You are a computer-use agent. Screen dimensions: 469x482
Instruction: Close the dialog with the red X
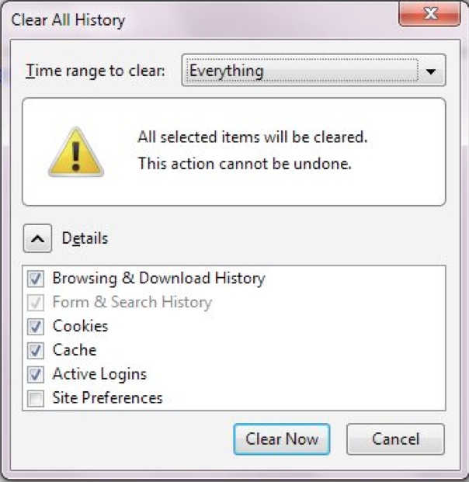429,14
